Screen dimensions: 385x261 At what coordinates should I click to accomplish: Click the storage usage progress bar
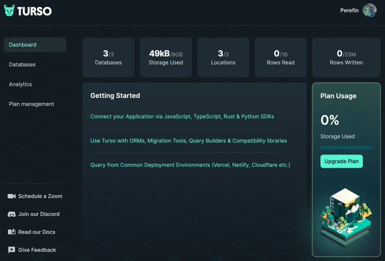click(x=346, y=147)
